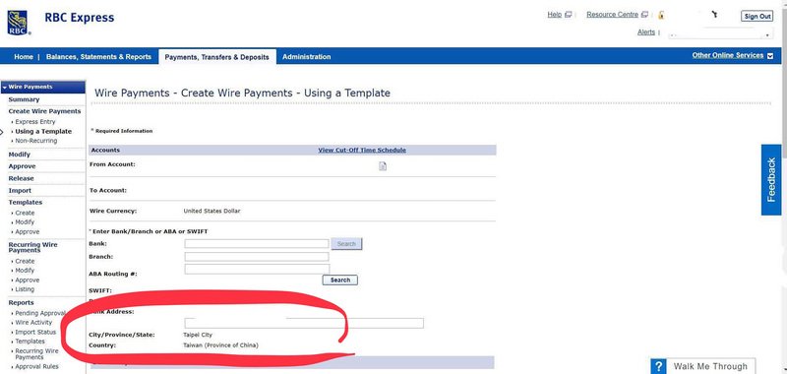
Task: Open Wire Activity report link
Action: pos(33,323)
